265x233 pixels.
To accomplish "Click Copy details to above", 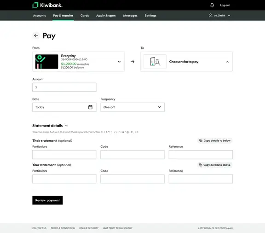I will pyautogui.click(x=215, y=165).
